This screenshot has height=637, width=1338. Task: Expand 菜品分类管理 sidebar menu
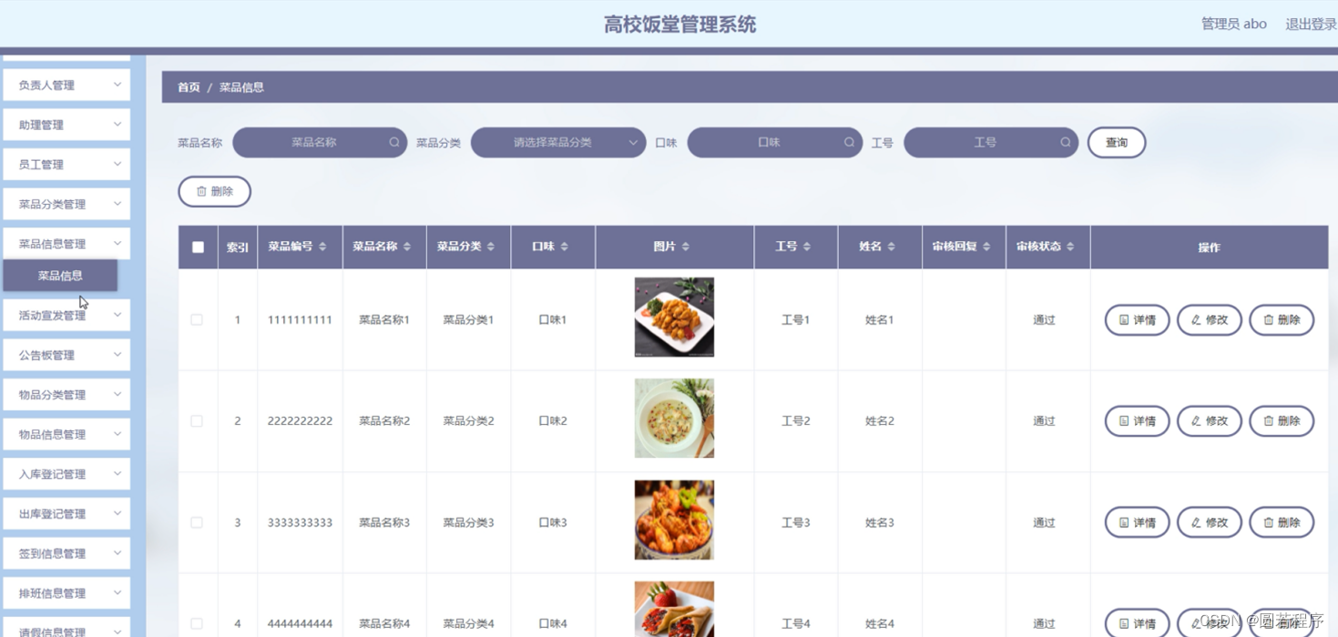click(x=66, y=204)
